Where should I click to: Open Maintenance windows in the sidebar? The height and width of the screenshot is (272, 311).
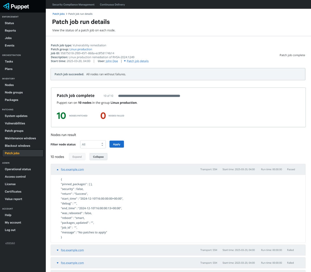point(20,138)
